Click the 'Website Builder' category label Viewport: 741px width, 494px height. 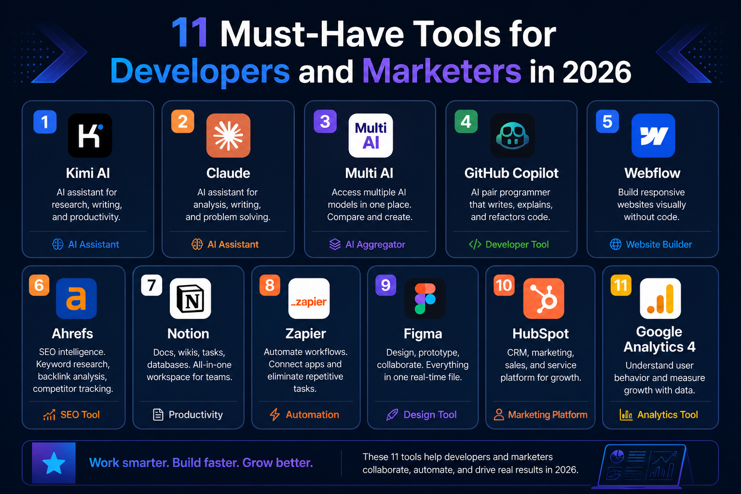(x=659, y=245)
